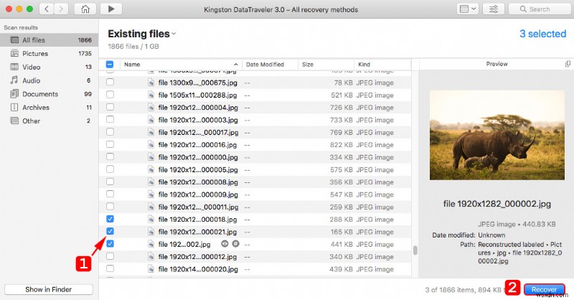The image size is (574, 300).
Task: Pop out preview with copy icon
Action: tap(568, 64)
